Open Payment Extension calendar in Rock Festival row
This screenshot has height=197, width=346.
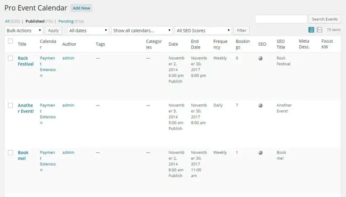pyautogui.click(x=48, y=67)
